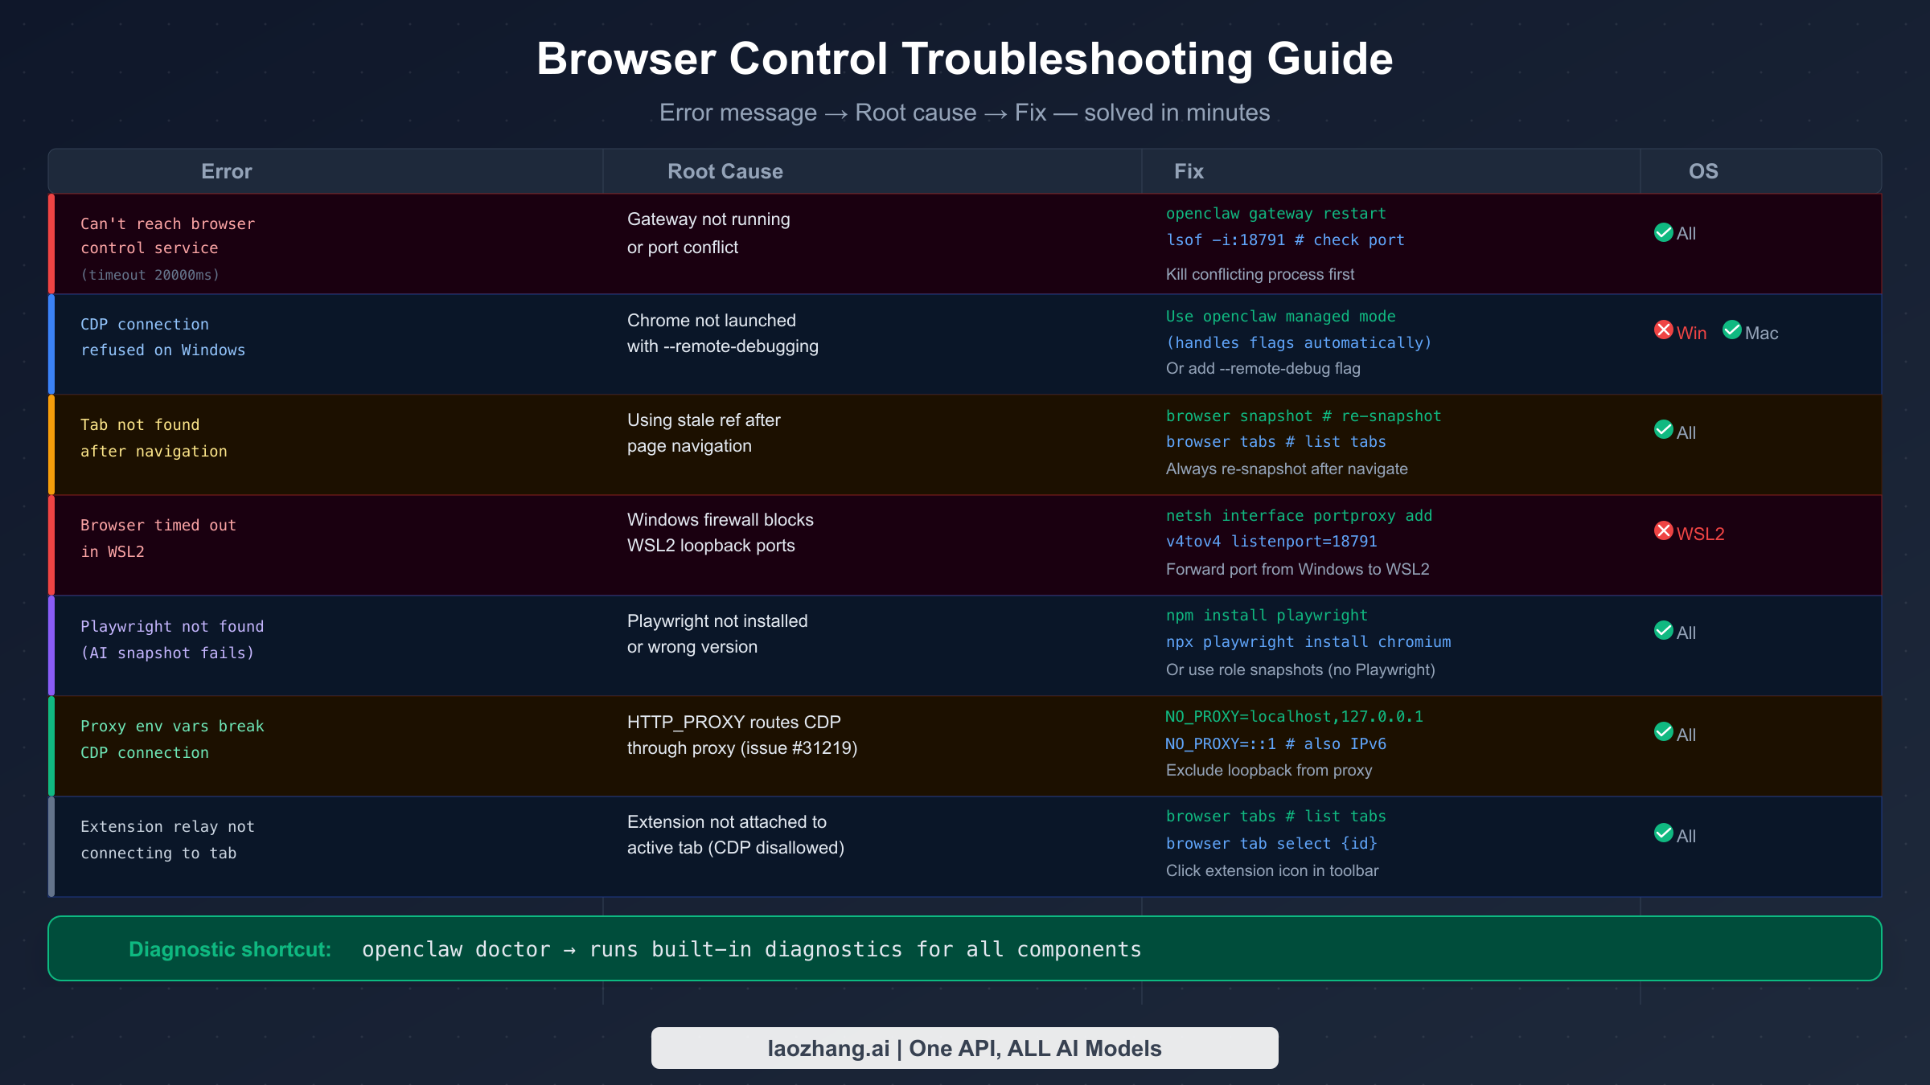
Task: Click the red X icon beside WSL2
Action: point(1664,531)
